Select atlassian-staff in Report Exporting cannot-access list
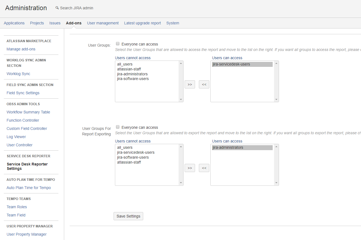Image resolution: width=361 pixels, height=240 pixels. click(129, 162)
